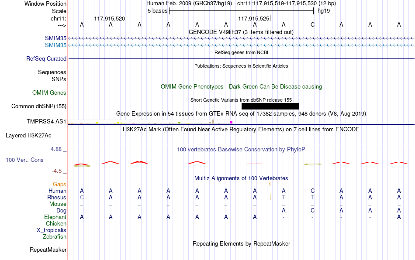Select the Scale track label
The image size is (415, 260).
pyautogui.click(x=59, y=11)
